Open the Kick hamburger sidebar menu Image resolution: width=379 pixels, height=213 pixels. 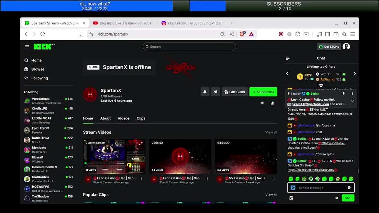[x=27, y=47]
